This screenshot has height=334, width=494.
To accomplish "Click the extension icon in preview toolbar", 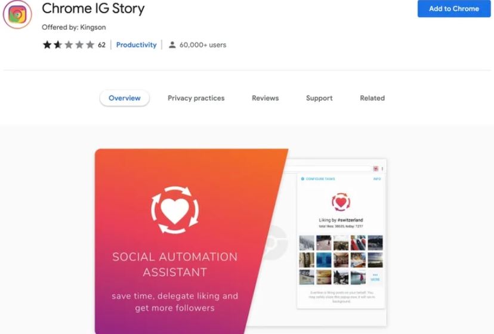I will 375,169.
